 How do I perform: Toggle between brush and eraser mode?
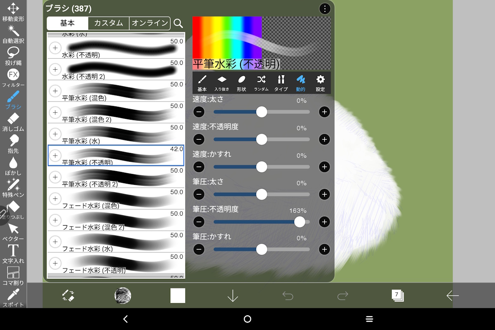click(x=69, y=295)
